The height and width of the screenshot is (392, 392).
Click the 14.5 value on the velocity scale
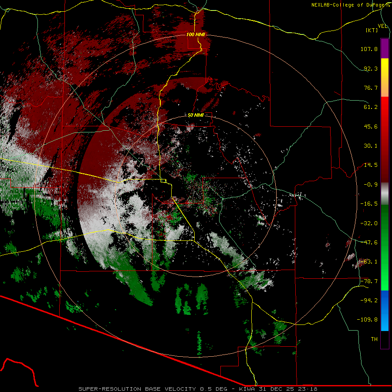(371, 165)
